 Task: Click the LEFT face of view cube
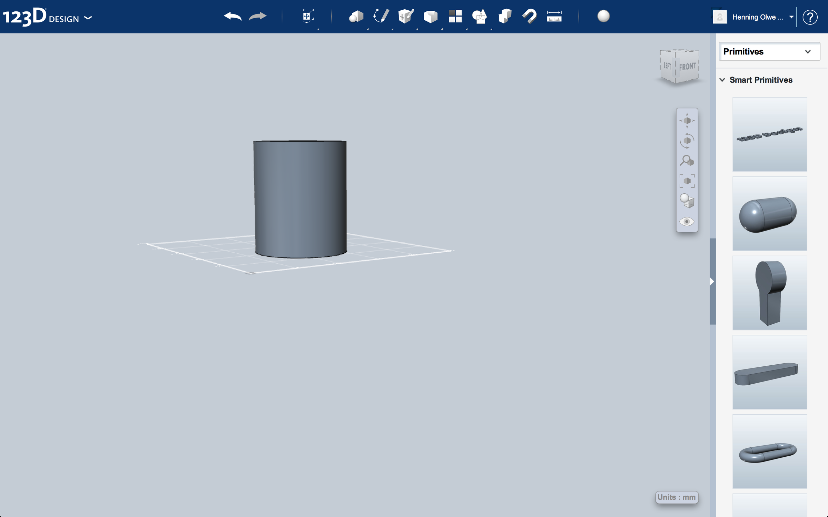(x=668, y=65)
